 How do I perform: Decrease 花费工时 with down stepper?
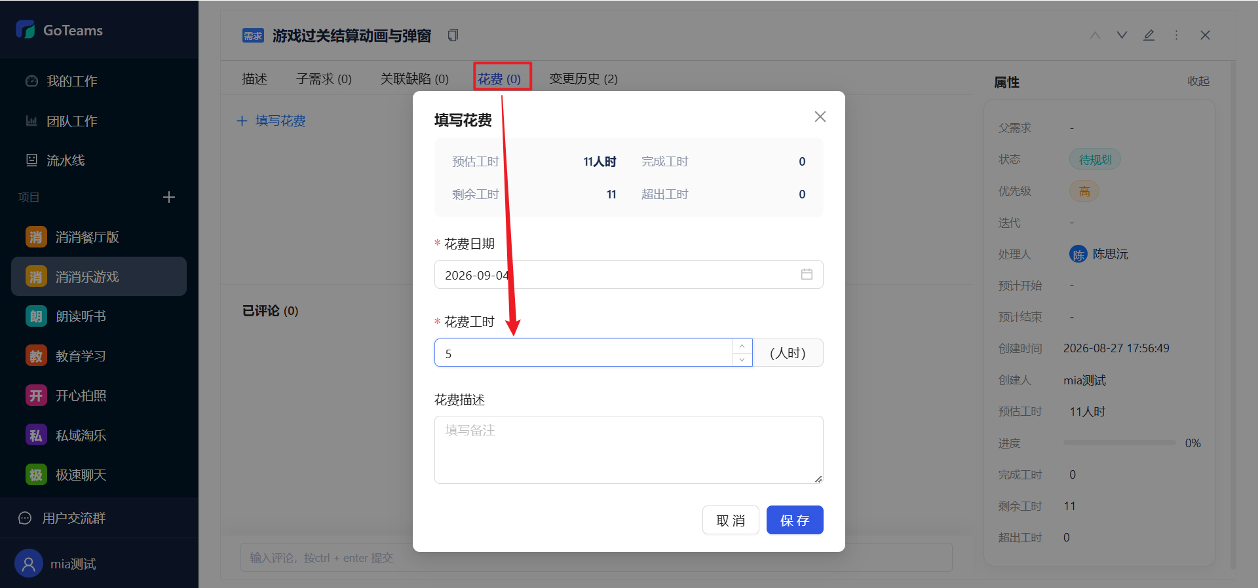742,359
